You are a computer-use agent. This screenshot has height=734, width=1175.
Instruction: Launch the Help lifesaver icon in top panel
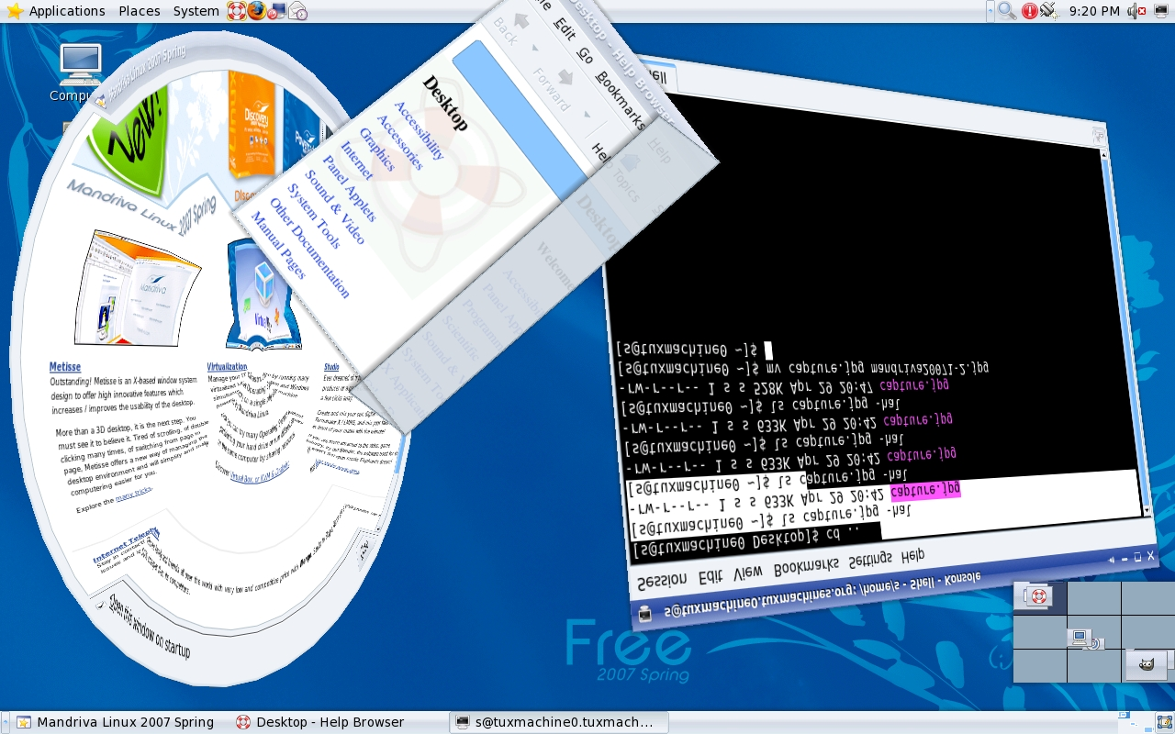click(237, 11)
